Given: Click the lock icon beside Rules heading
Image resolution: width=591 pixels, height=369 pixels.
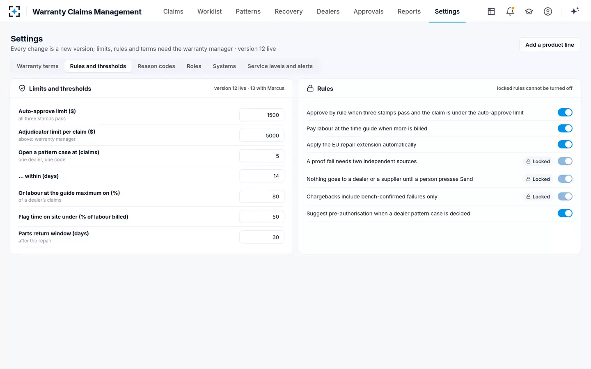Looking at the screenshot, I should 310,88.
